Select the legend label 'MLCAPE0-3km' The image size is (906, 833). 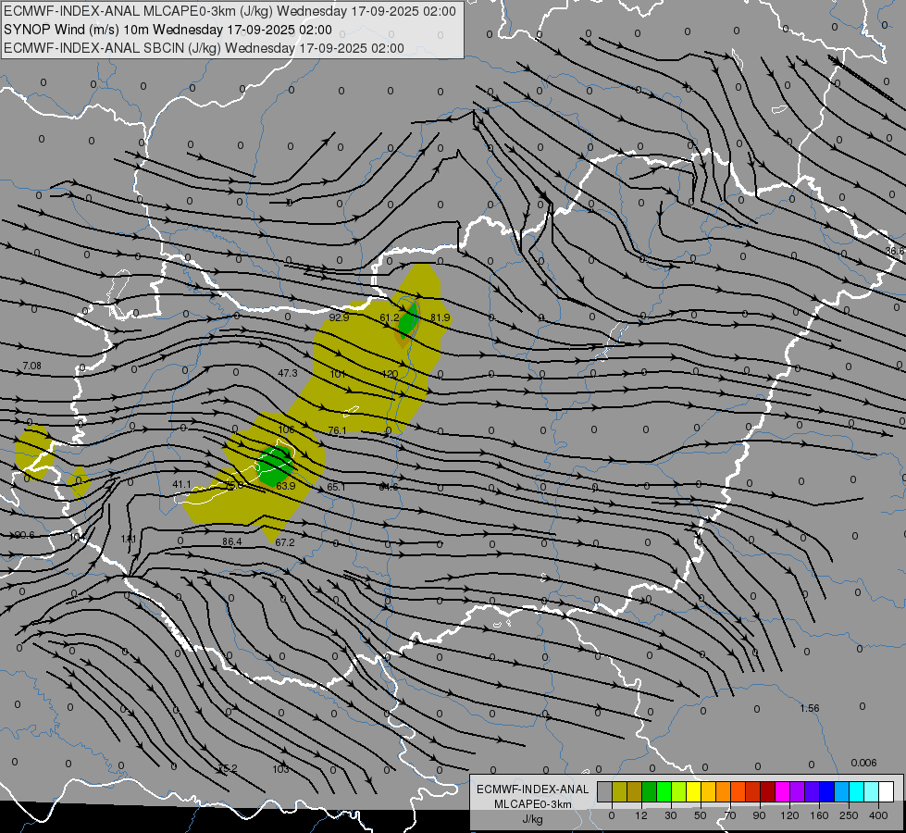pos(533,804)
